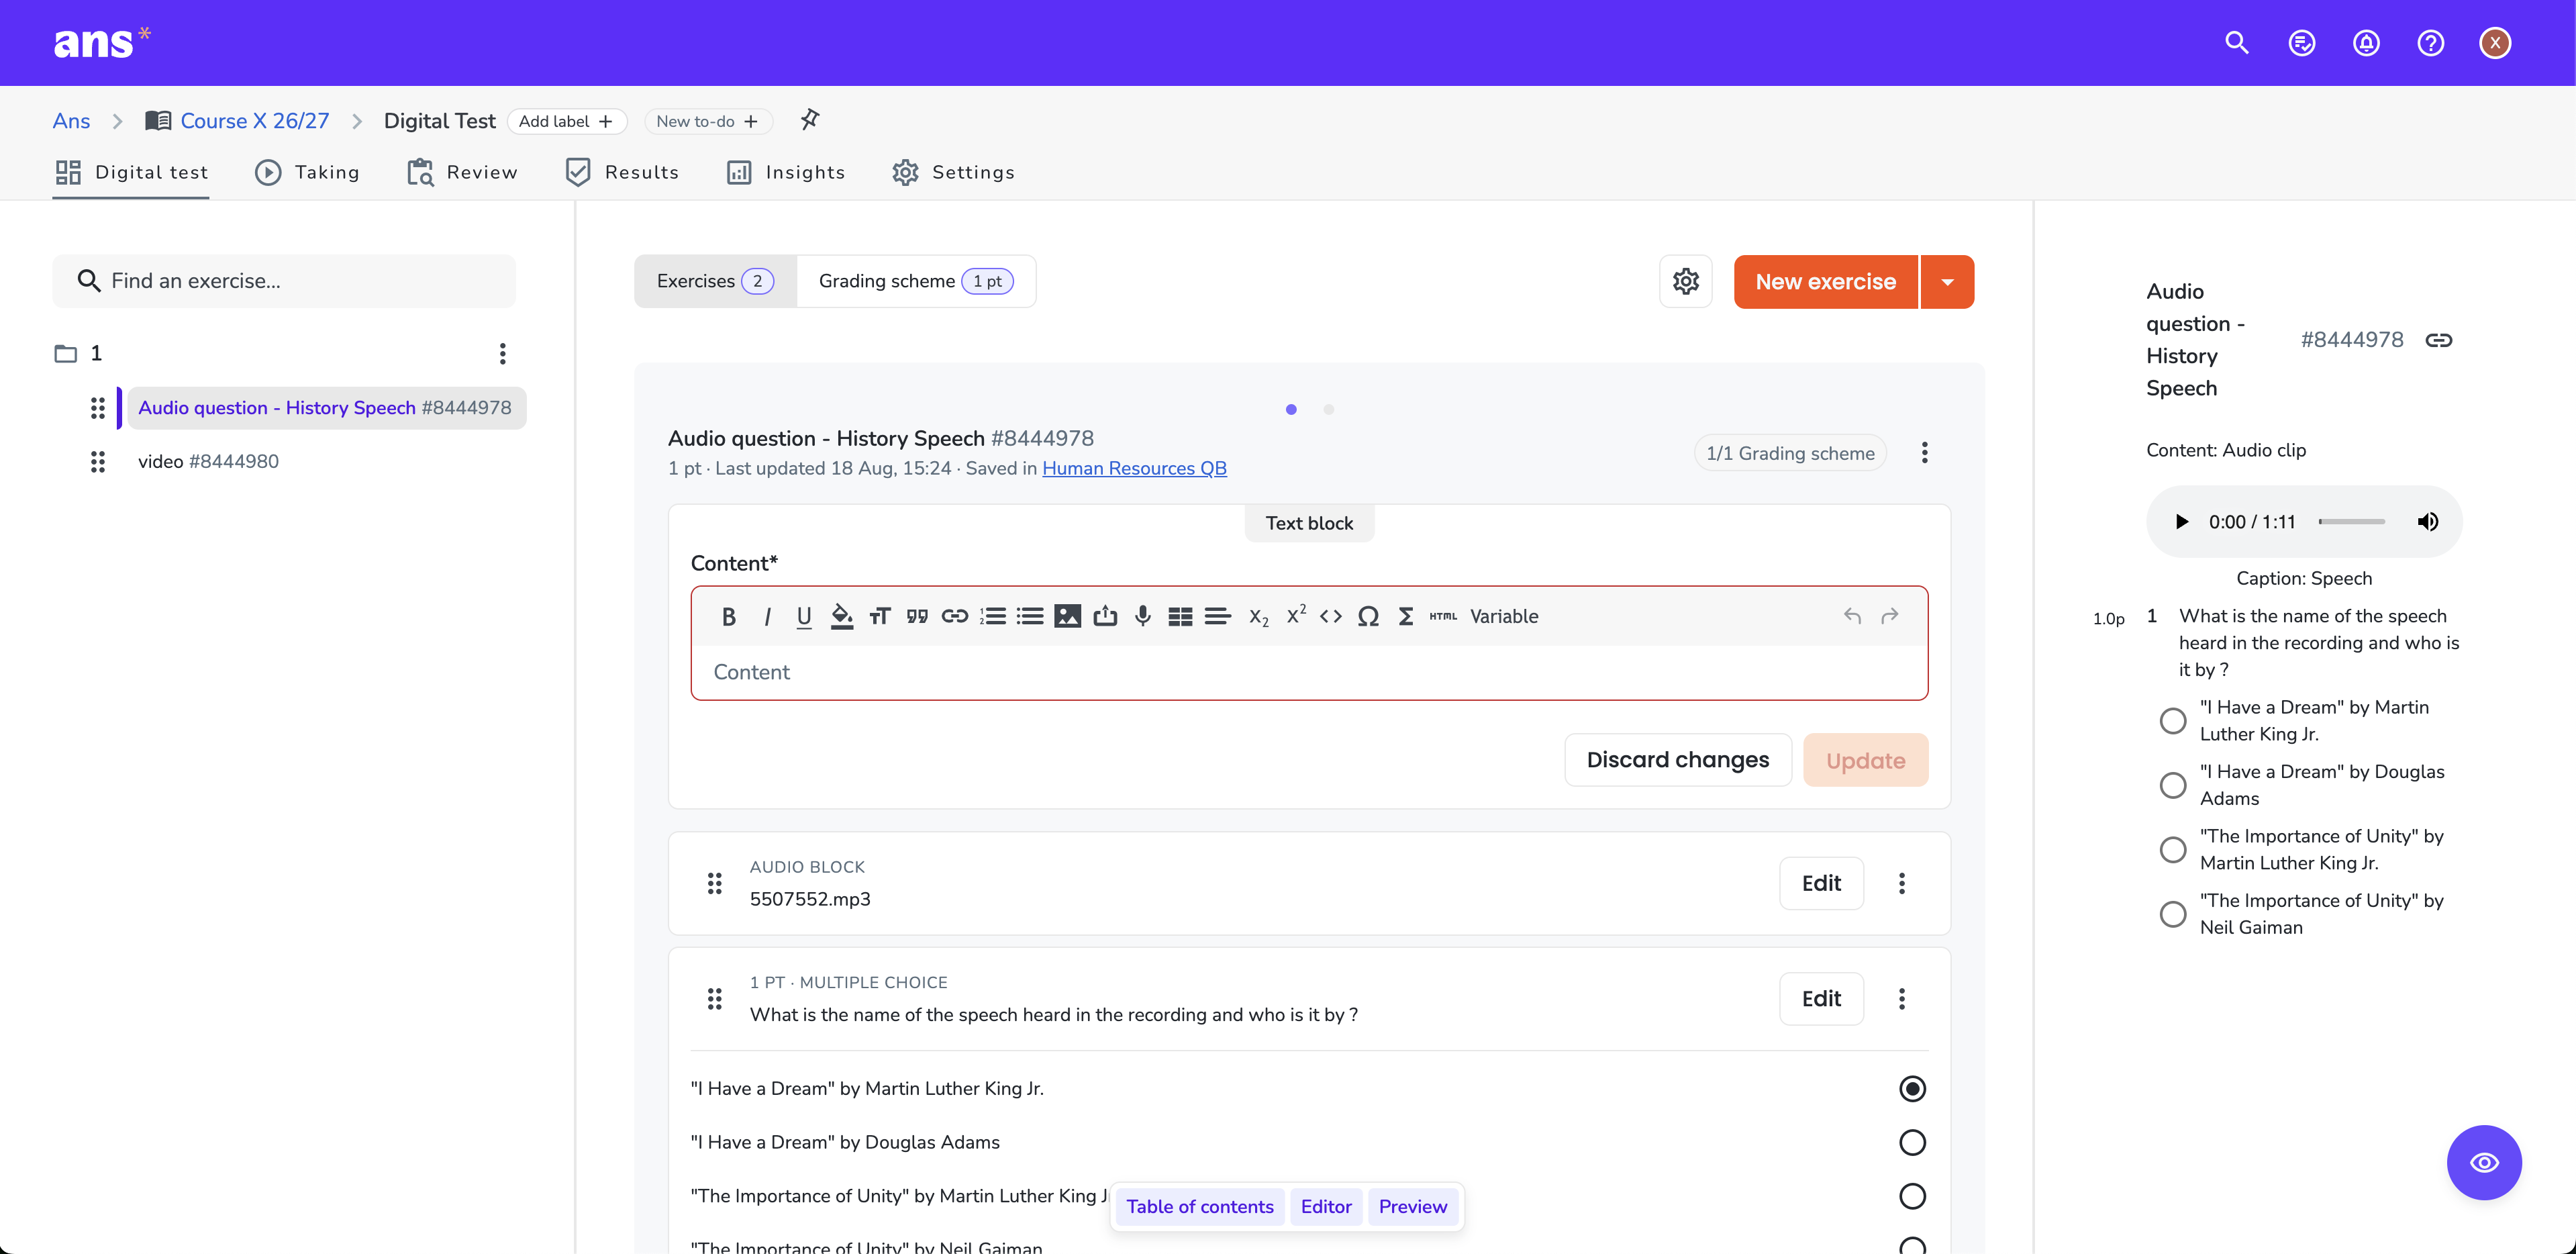Image resolution: width=2576 pixels, height=1254 pixels.
Task: Choose preview option "I Have a Dream" by Martin Luther King Jr.
Action: [x=2173, y=720]
